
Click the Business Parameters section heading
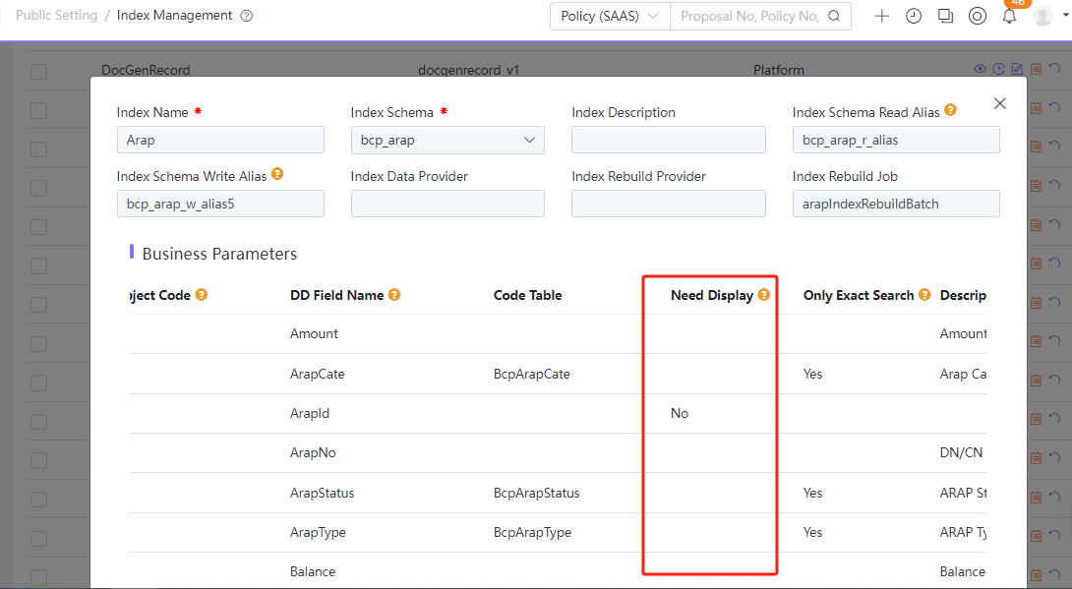[219, 254]
